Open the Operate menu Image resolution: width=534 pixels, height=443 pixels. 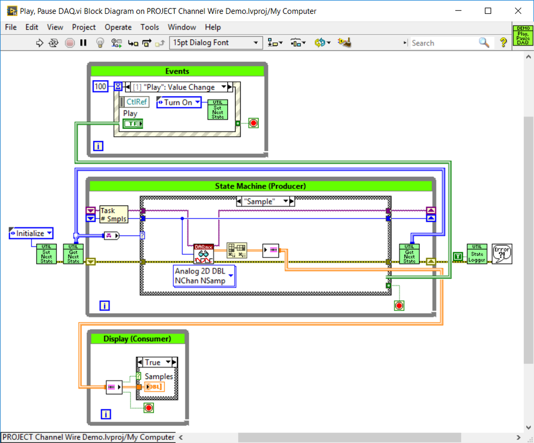tap(118, 27)
